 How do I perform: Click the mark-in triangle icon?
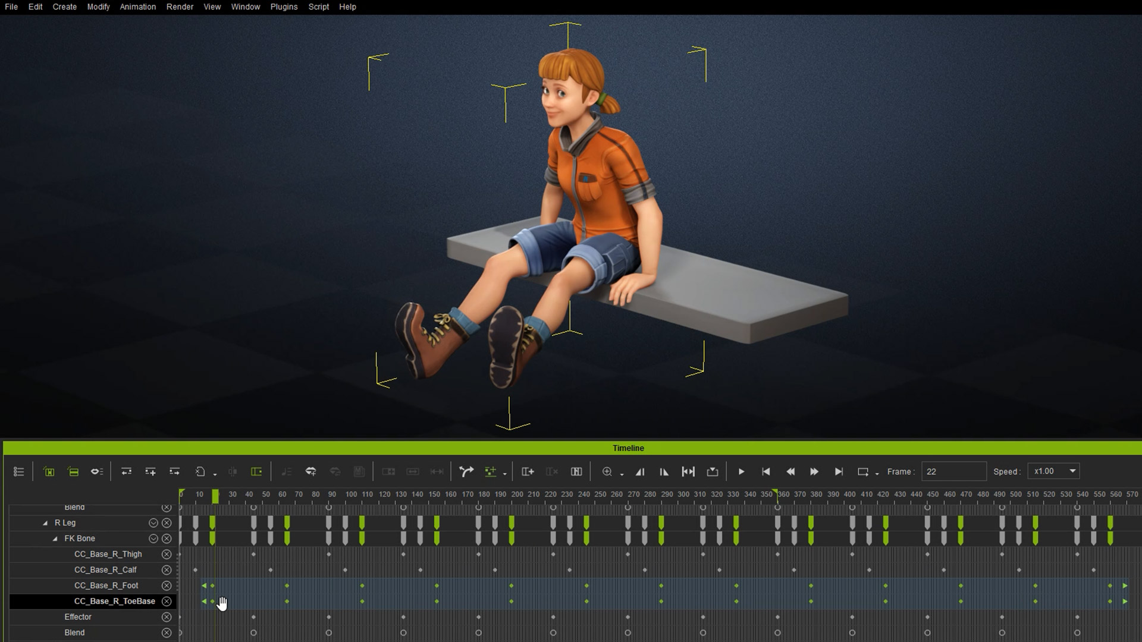click(x=640, y=471)
